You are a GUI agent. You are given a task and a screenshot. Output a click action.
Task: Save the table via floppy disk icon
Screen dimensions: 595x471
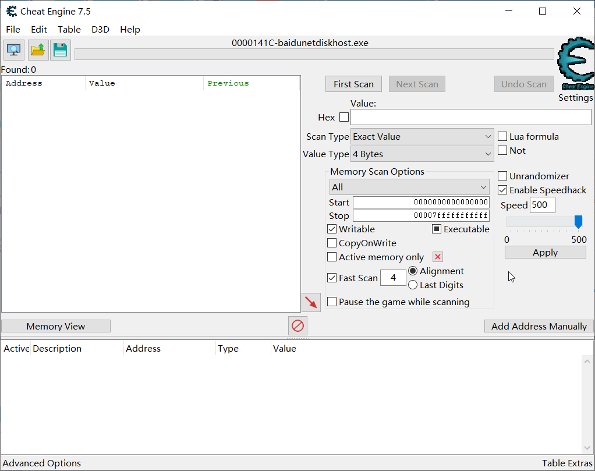tap(61, 50)
